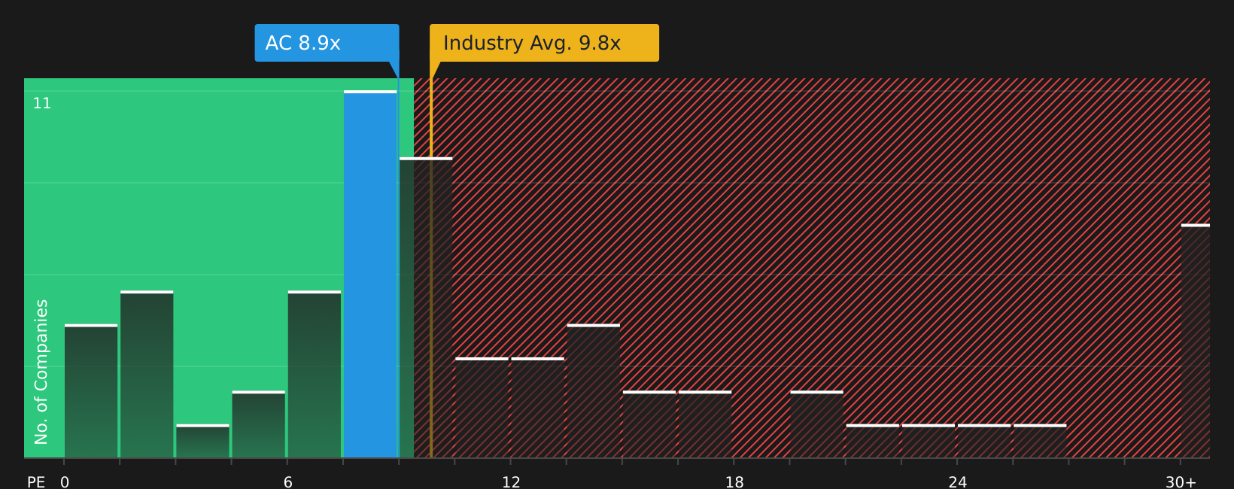The width and height of the screenshot is (1234, 489).
Task: Click the yellow Industry Avg. 9.8x label
Action: [x=544, y=43]
